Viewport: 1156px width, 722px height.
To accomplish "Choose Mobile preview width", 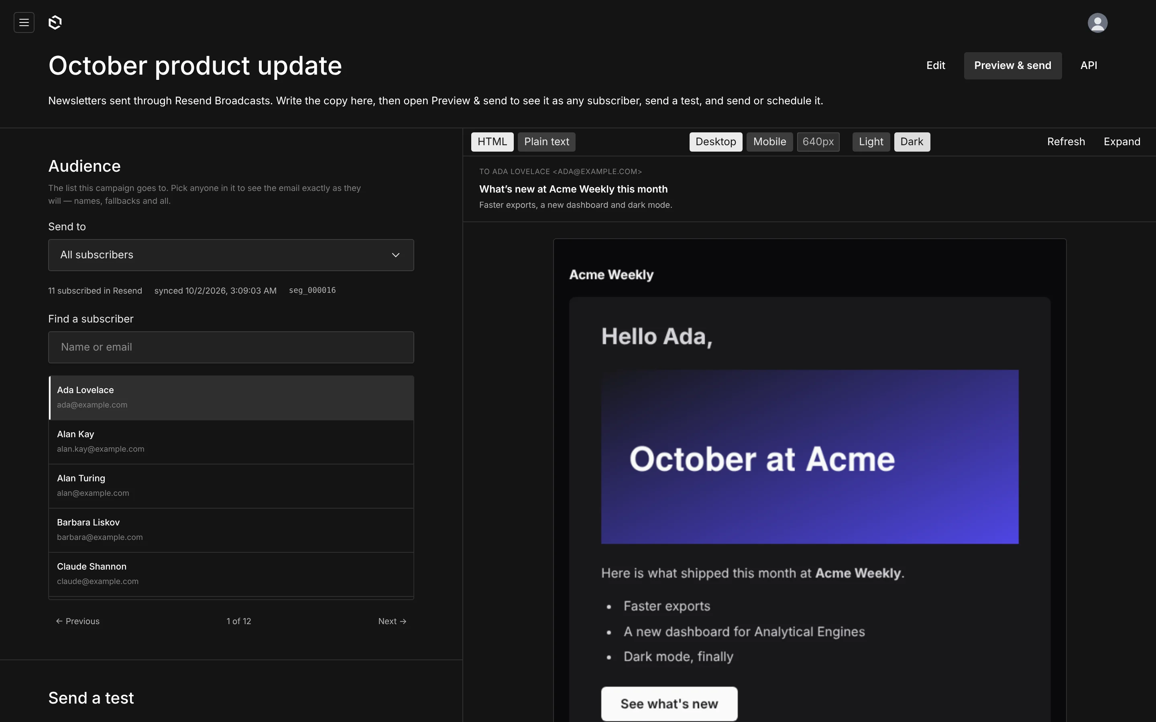I will [x=769, y=142].
